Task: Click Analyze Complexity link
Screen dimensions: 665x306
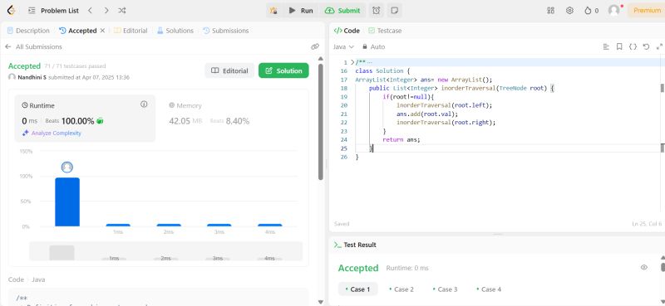Action: [52, 133]
